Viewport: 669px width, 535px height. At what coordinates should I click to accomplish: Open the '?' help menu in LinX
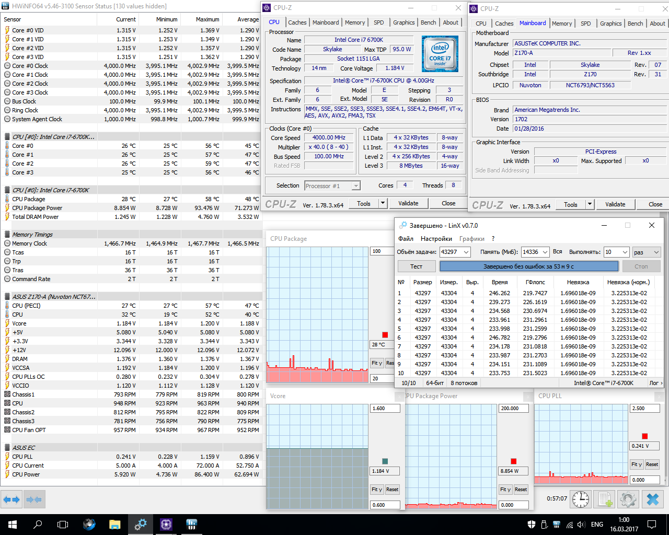[493, 239]
